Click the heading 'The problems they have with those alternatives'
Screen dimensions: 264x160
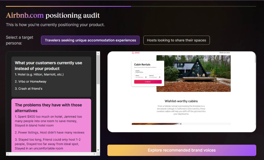coord(48,108)
